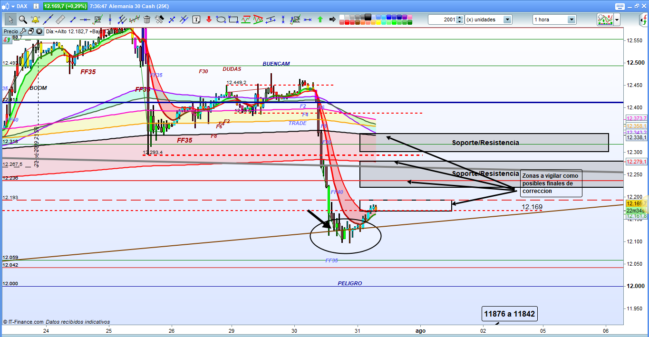
Task: Close the Precio panel with X
Action: (x=39, y=31)
